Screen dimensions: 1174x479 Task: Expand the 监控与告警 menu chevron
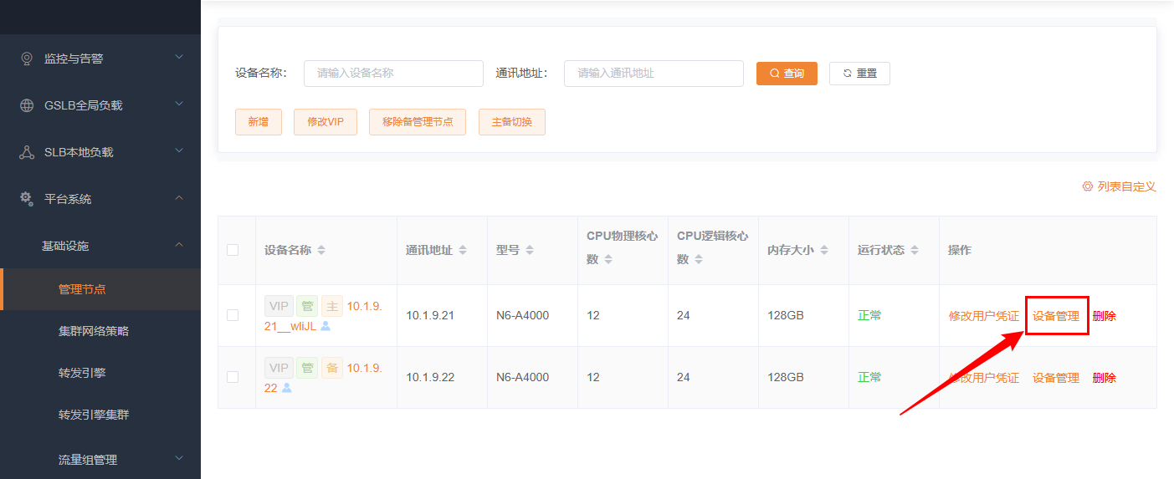click(x=179, y=58)
